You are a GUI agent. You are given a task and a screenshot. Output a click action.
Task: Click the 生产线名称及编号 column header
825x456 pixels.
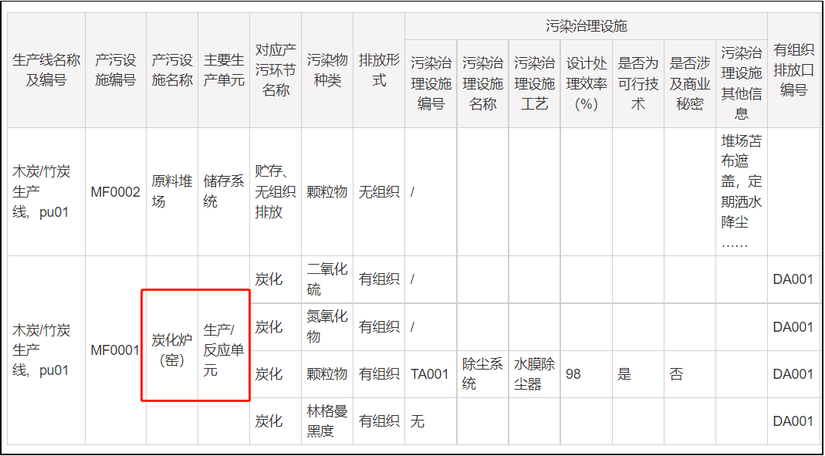pos(46,68)
